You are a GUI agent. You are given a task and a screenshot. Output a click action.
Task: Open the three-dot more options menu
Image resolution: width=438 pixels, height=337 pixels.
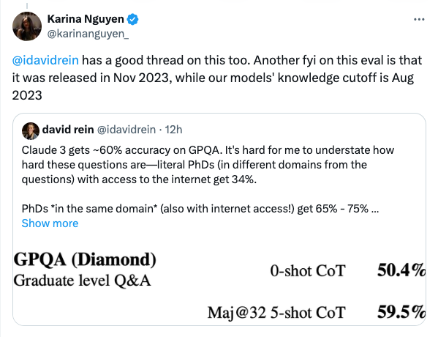419,19
